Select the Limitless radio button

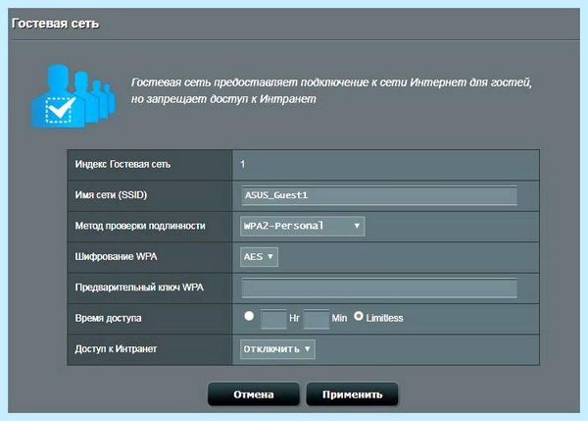tap(359, 316)
